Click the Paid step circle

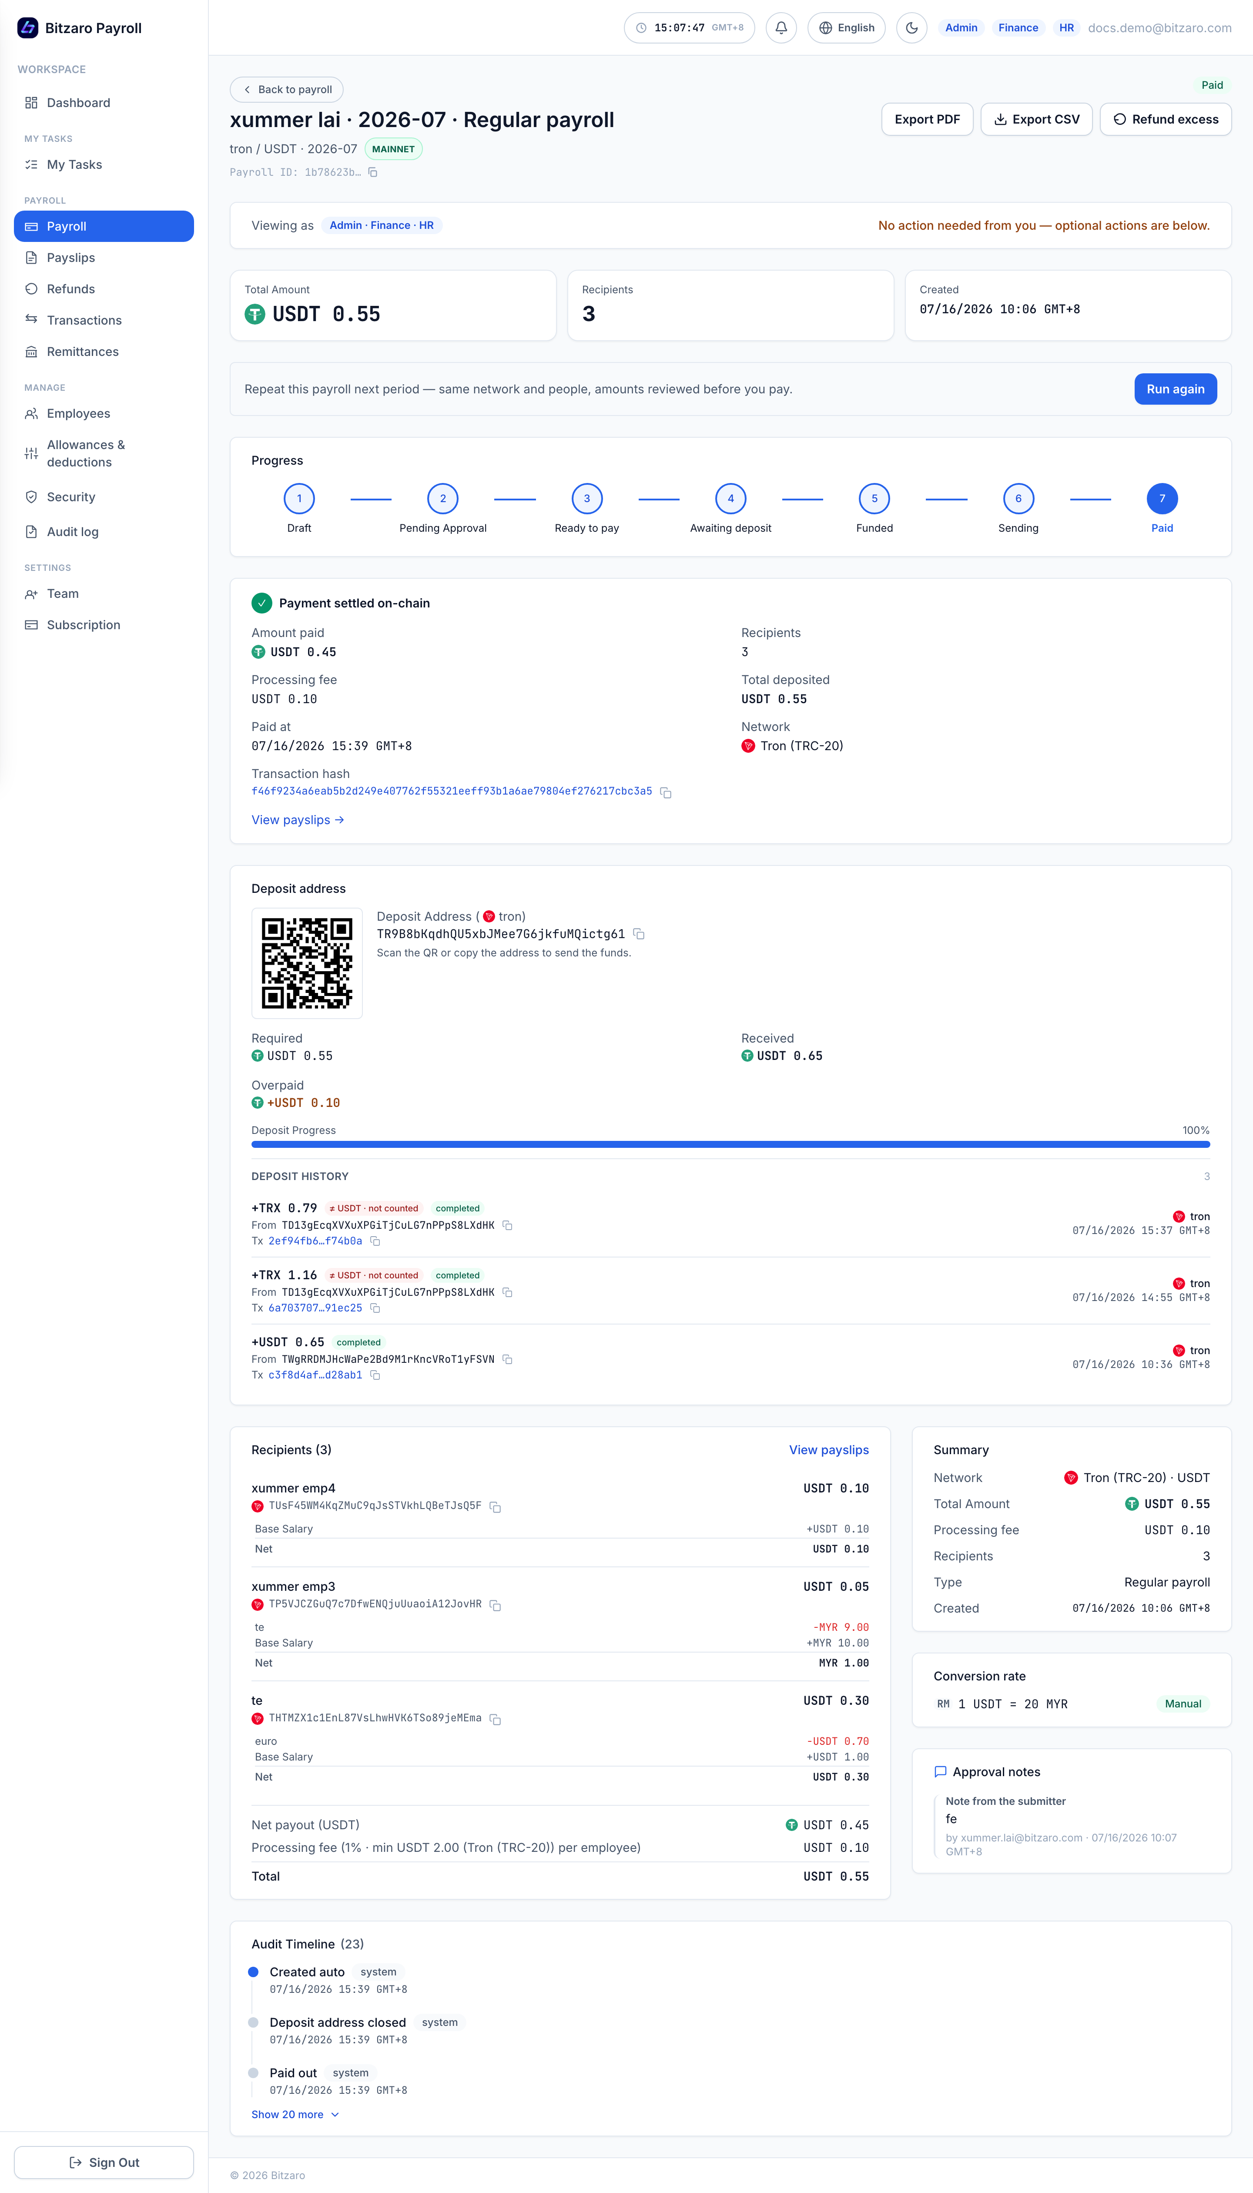(x=1162, y=498)
